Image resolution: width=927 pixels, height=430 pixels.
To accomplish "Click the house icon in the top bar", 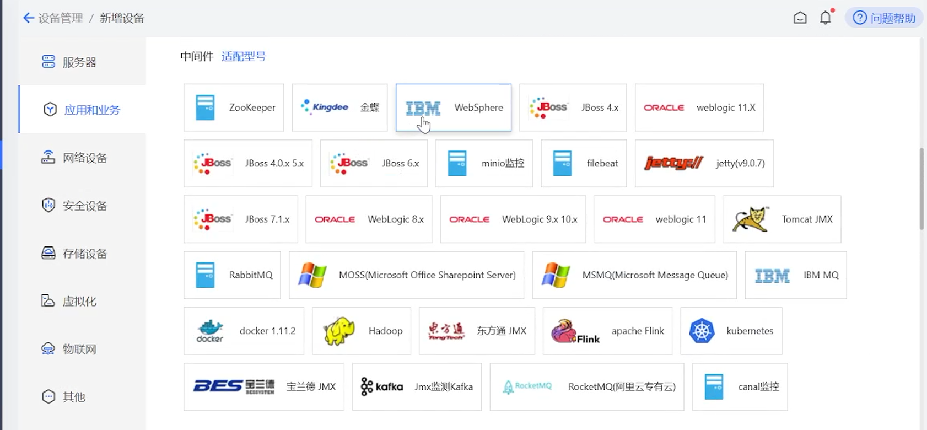I will click(x=800, y=18).
